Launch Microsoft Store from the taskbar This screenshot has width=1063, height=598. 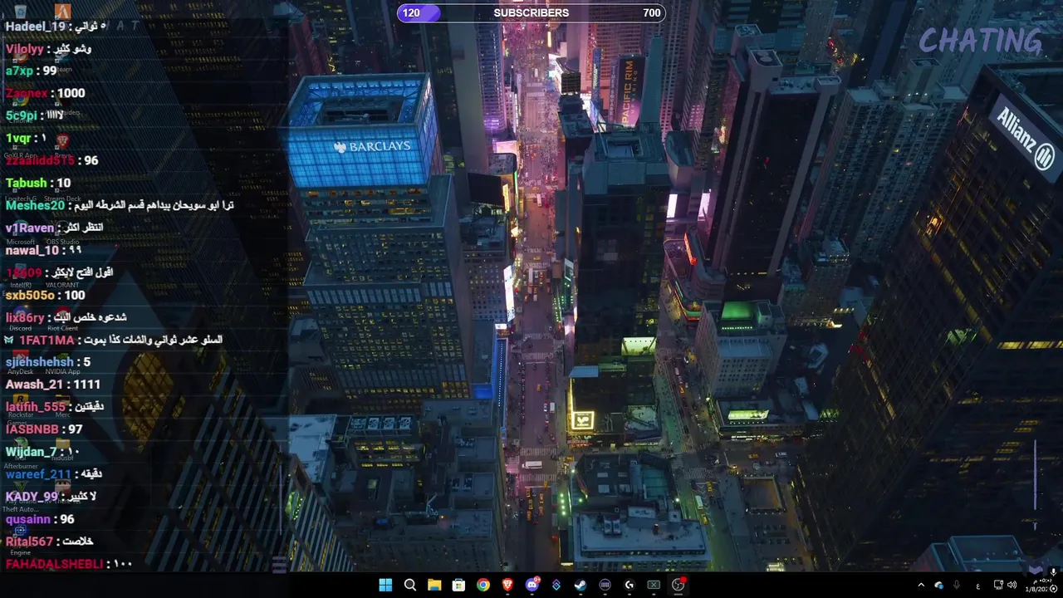pyautogui.click(x=458, y=585)
